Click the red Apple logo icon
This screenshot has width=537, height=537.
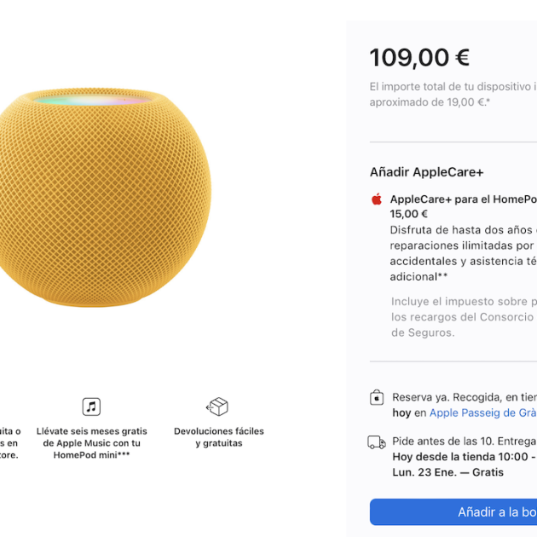pyautogui.click(x=377, y=199)
